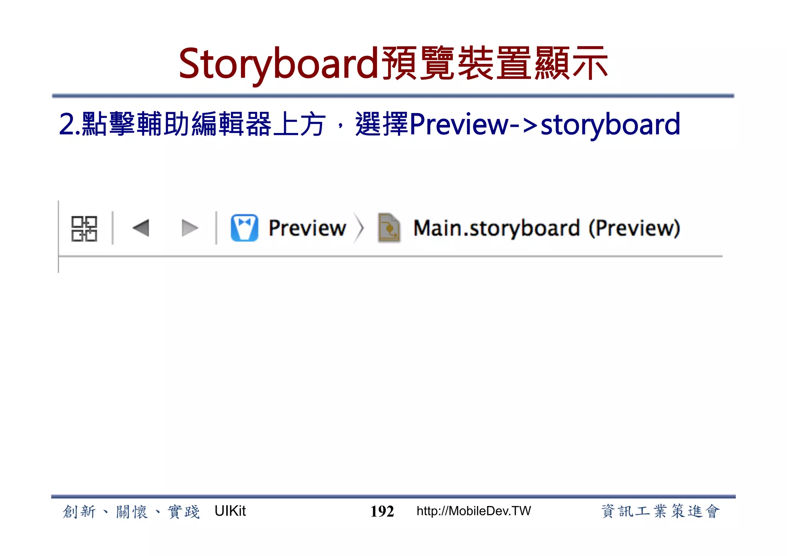The height and width of the screenshot is (556, 787).
Task: Click the blue Preview tuxedo icon
Action: [244, 228]
